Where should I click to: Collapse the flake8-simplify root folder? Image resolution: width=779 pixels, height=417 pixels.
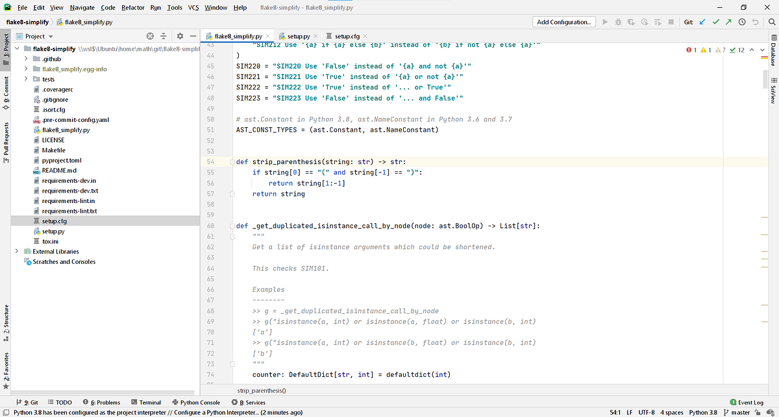click(x=18, y=49)
